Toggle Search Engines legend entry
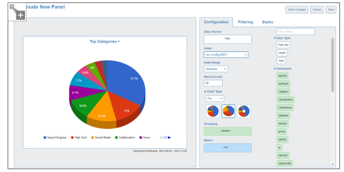 [55, 138]
